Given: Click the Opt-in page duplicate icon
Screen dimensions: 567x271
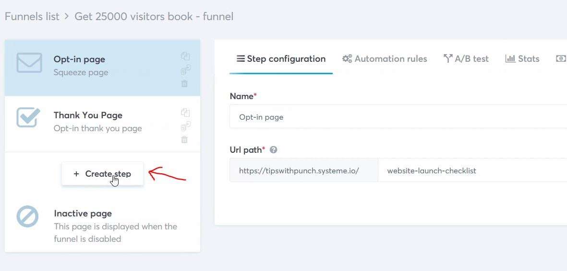Looking at the screenshot, I should coord(185,56).
